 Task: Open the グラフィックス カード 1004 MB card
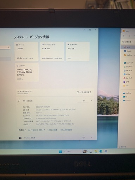52,51
